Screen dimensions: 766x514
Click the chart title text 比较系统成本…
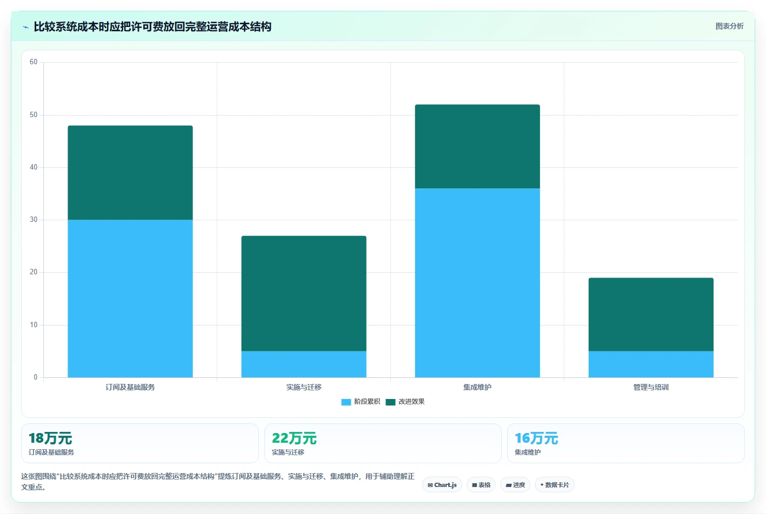(152, 26)
